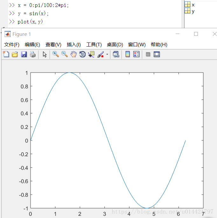Click the Show Plot Tools and Dock icon
Image resolution: width=217 pixels, height=218 pixels.
(157, 54)
